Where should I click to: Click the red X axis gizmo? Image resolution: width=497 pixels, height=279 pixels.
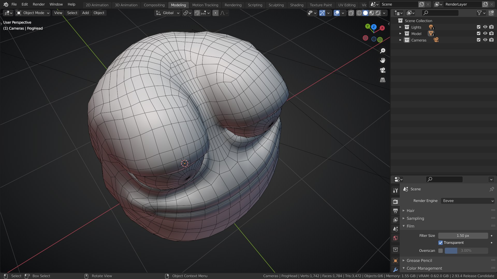(x=382, y=28)
